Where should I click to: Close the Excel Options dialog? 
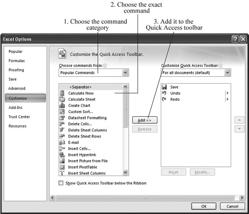(x=243, y=39)
